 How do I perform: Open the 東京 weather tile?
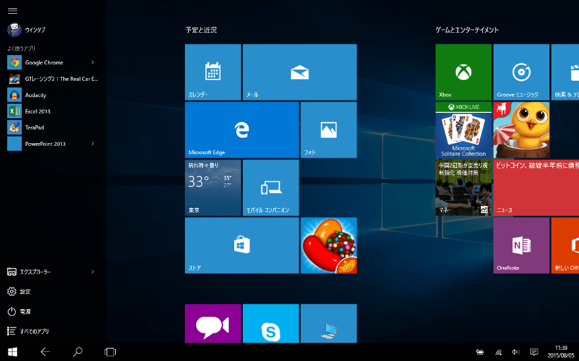[x=213, y=188]
